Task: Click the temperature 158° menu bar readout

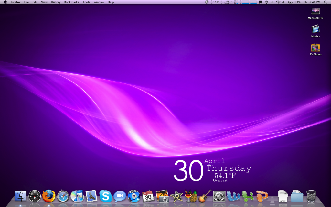Action: (x=215, y=2)
